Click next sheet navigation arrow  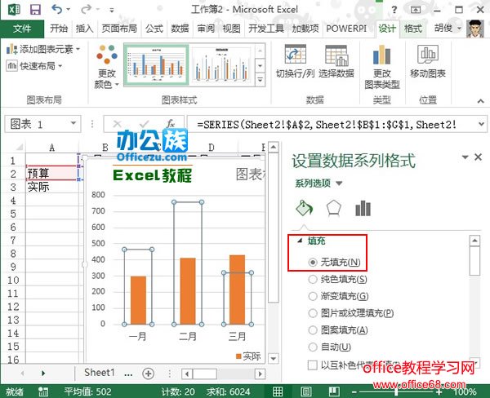43,374
